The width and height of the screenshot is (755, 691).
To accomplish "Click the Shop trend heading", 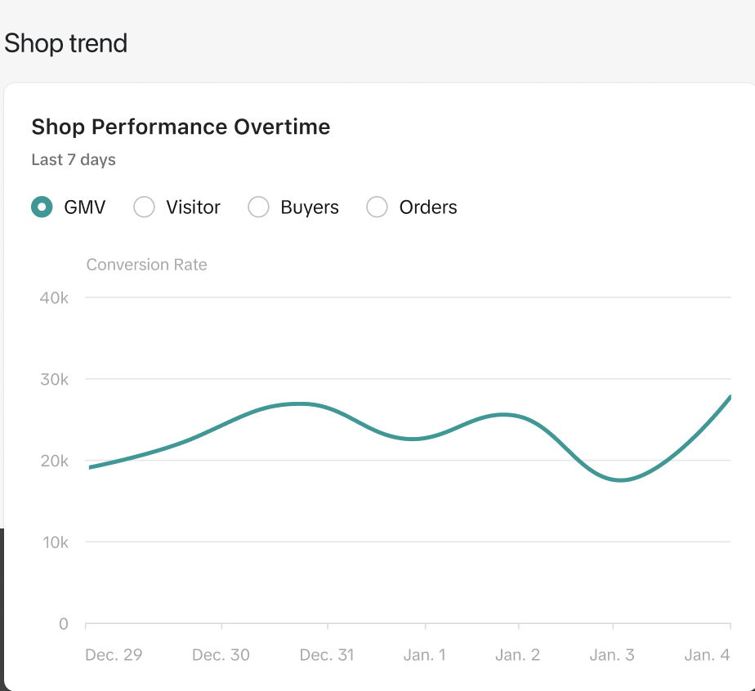I will click(66, 43).
